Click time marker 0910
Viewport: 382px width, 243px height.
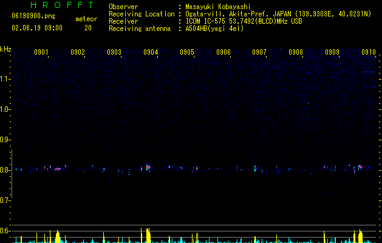coord(369,52)
